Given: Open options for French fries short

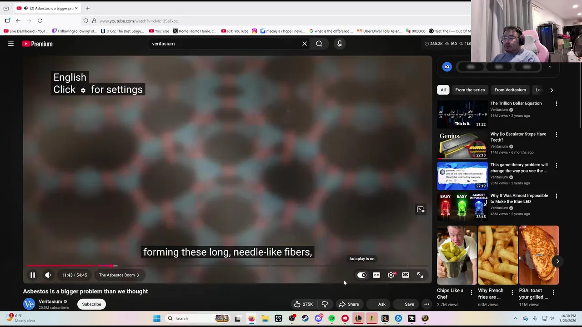Looking at the screenshot, I should click(512, 293).
